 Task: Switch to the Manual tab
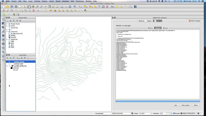165,28
